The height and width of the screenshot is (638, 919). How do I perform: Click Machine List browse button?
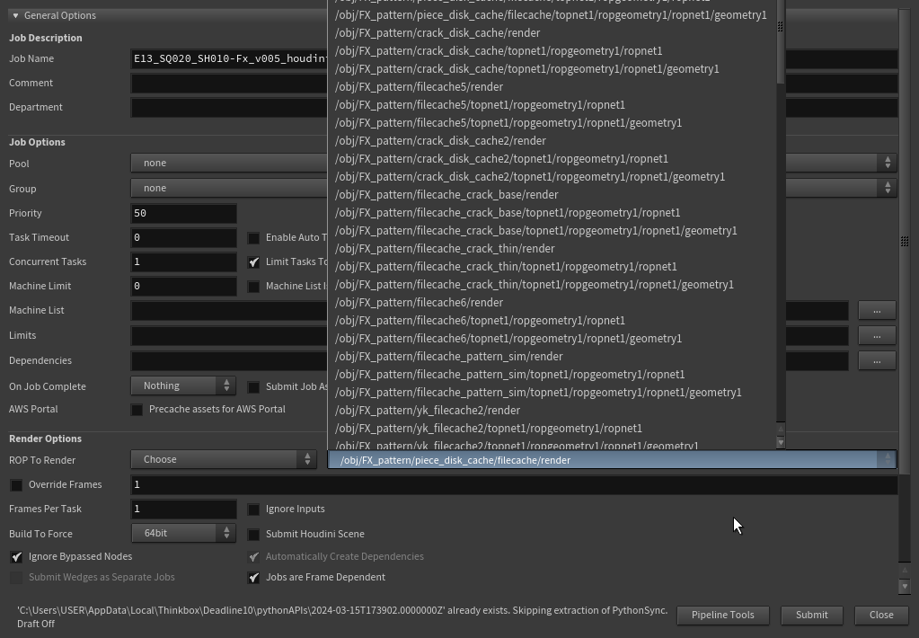tap(877, 310)
